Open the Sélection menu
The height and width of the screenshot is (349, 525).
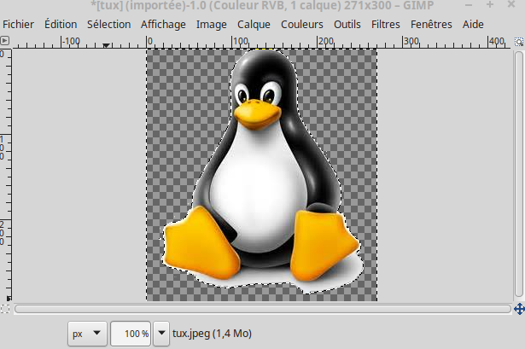point(108,25)
